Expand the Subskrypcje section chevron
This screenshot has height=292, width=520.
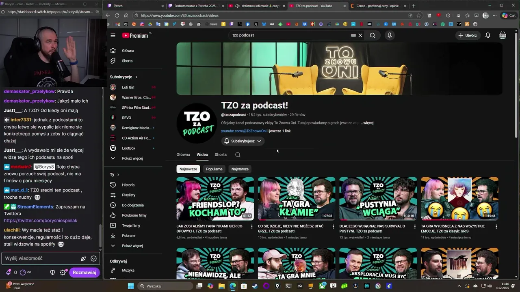(x=136, y=77)
